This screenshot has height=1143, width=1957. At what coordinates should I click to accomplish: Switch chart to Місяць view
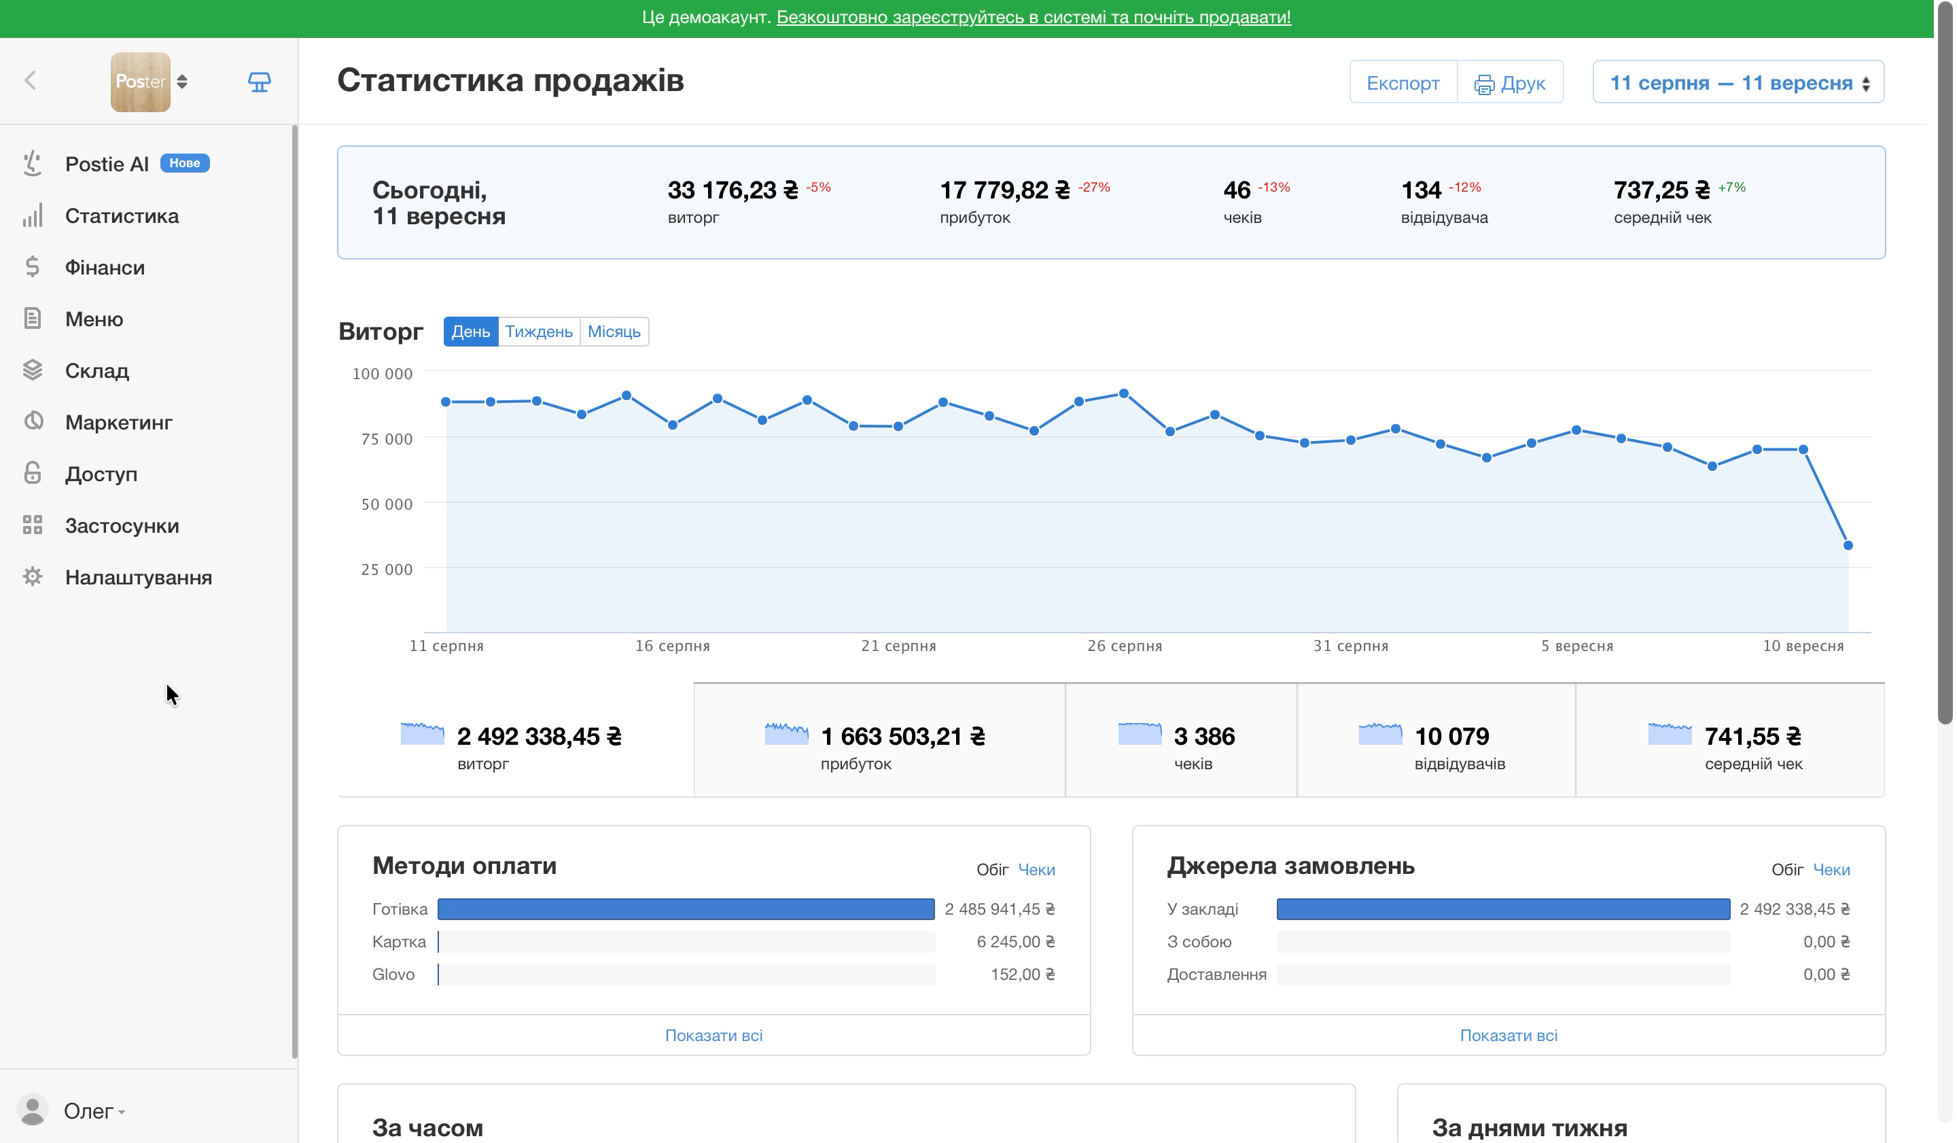pos(614,332)
